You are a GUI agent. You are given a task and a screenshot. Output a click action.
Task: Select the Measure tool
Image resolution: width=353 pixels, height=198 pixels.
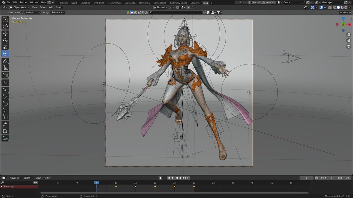[5, 68]
